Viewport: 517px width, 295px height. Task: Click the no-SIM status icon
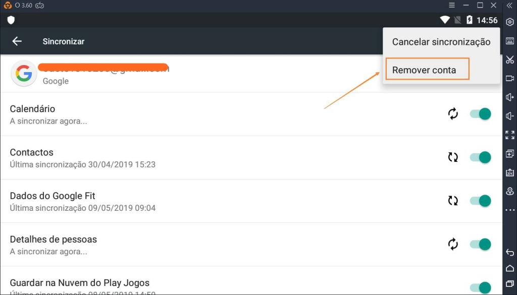(457, 20)
